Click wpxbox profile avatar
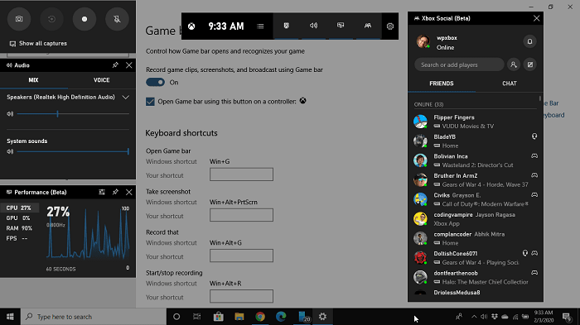580x325 pixels. point(423,41)
